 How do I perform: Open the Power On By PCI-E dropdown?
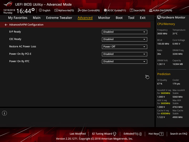coord(124,54)
